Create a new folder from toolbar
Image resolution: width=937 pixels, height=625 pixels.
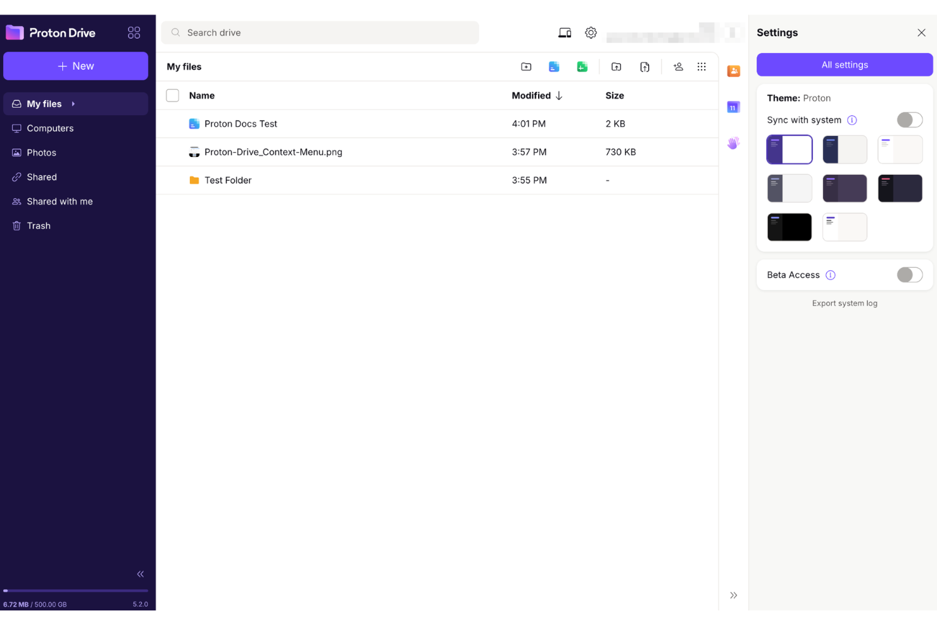click(x=526, y=66)
